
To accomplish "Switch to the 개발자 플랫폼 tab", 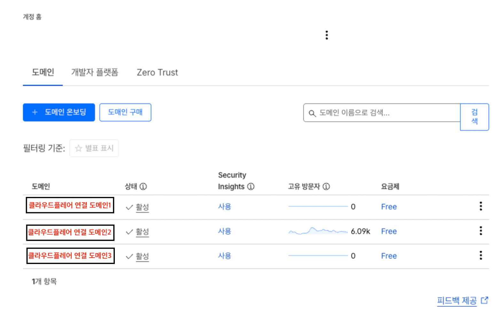I will click(95, 73).
